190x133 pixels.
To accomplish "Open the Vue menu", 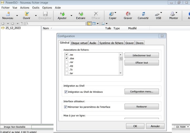I will point(15,8).
